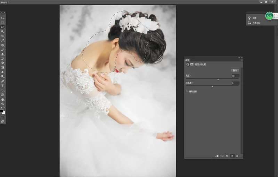Image resolution: width=278 pixels, height=177 pixels.
Task: Open the Properties panel flyout menu
Action: [241, 60]
